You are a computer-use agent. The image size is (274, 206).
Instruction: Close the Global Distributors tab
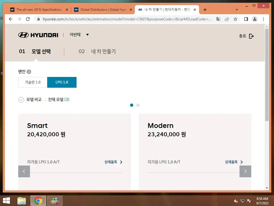(x=131, y=10)
